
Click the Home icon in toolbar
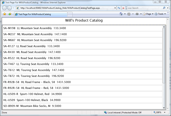(121, 14)
